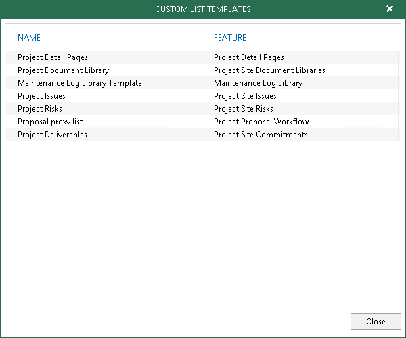The height and width of the screenshot is (338, 406).
Task: Sort by the FEATURE column header
Action: [x=230, y=38]
